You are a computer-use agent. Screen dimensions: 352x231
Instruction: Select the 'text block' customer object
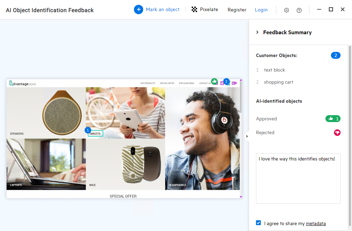274,70
